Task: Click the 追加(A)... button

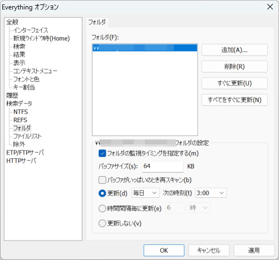Action: click(x=234, y=50)
